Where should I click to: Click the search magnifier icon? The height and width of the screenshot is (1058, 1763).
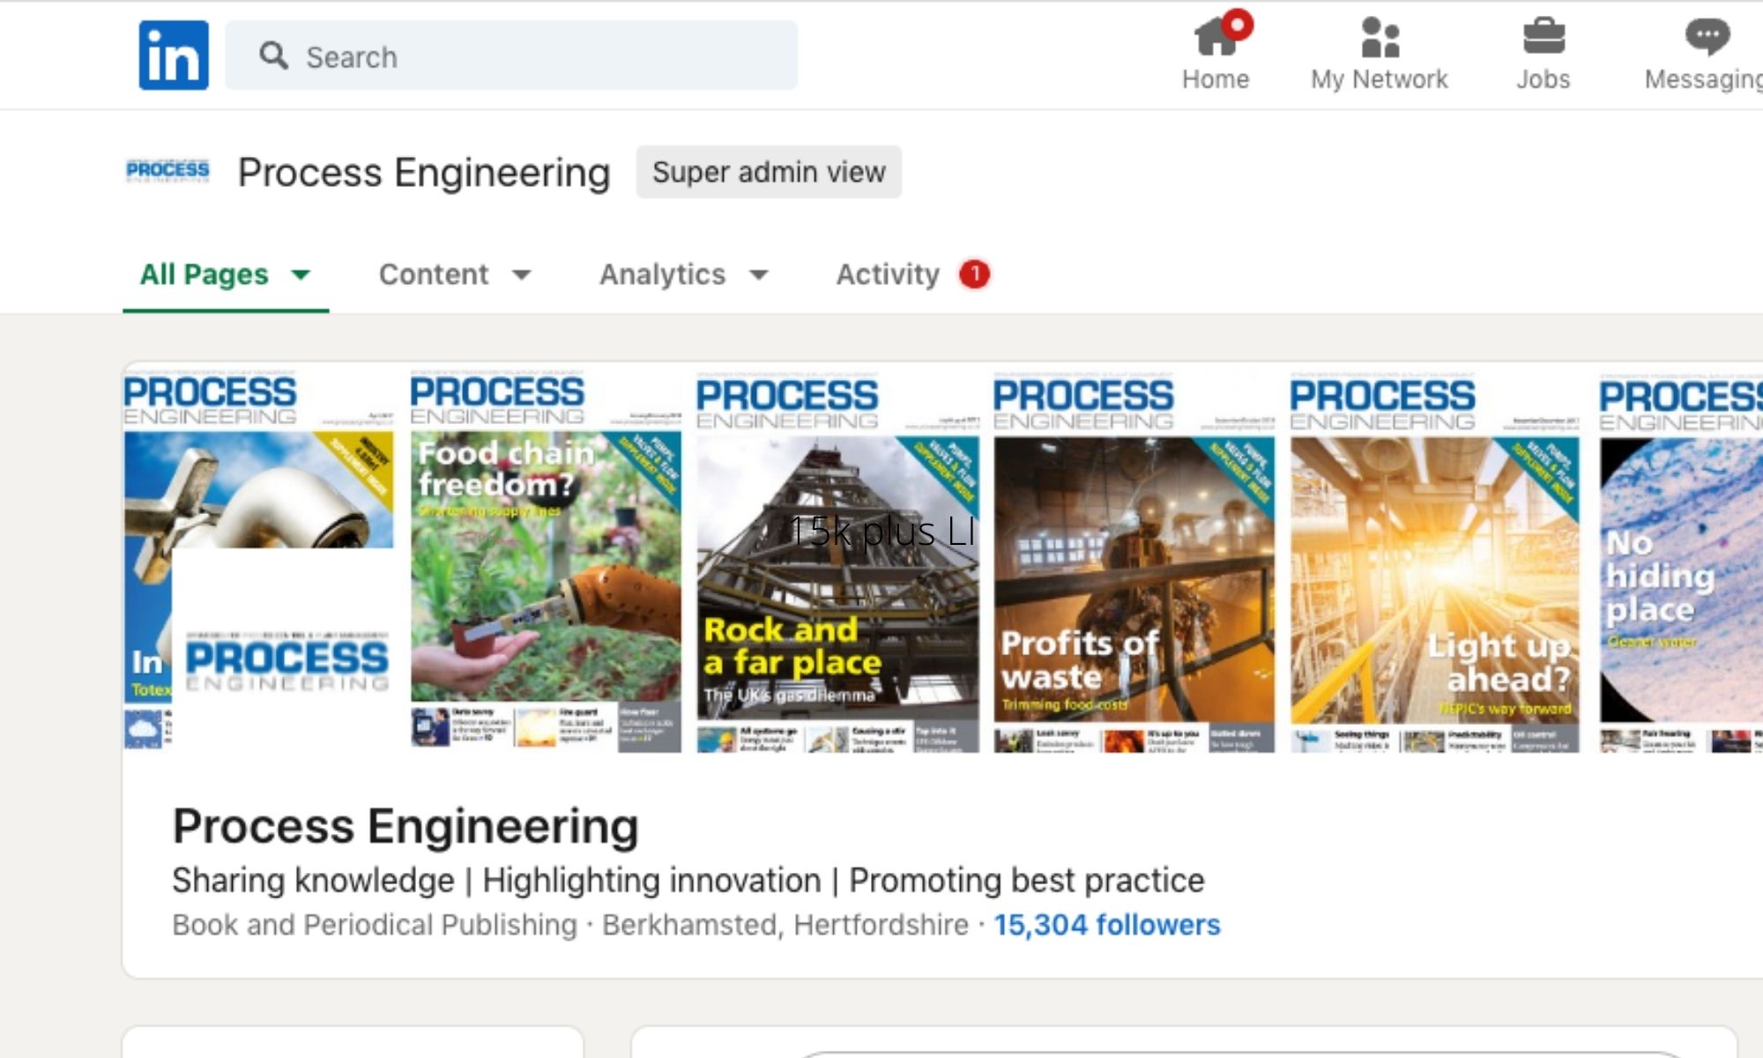pos(273,56)
